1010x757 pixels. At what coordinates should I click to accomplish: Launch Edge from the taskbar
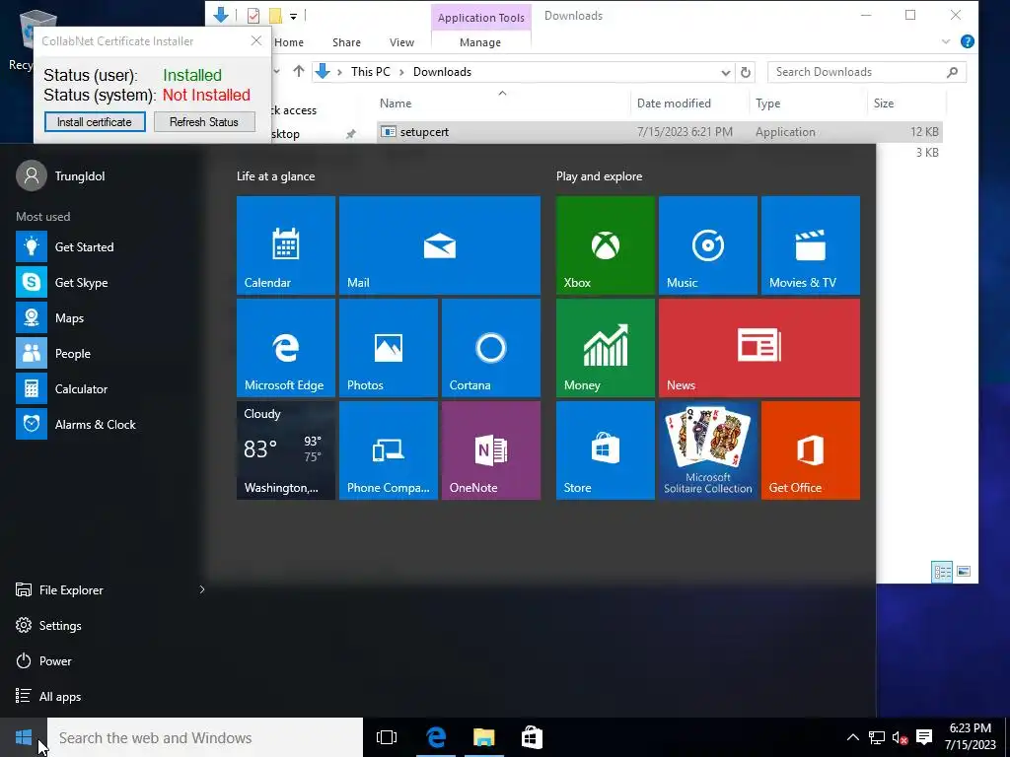(436, 737)
